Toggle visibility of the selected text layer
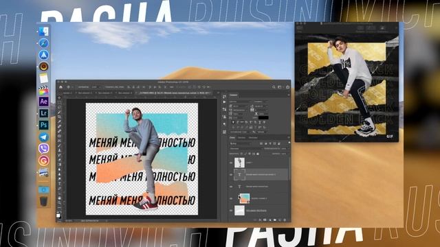 (231, 174)
